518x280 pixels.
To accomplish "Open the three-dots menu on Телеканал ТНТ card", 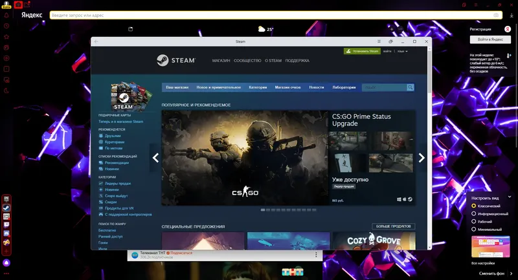I will click(316, 255).
